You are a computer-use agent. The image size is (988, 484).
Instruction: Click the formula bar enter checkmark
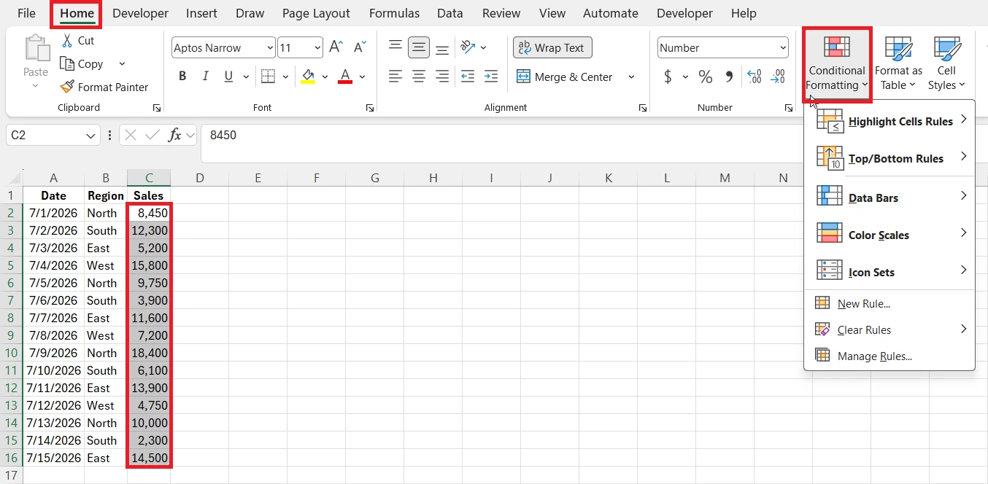click(153, 135)
